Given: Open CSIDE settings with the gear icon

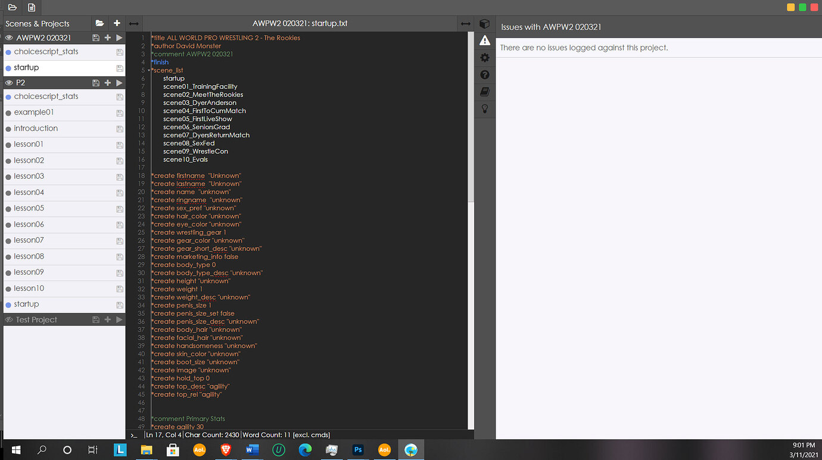Looking at the screenshot, I should (x=484, y=58).
